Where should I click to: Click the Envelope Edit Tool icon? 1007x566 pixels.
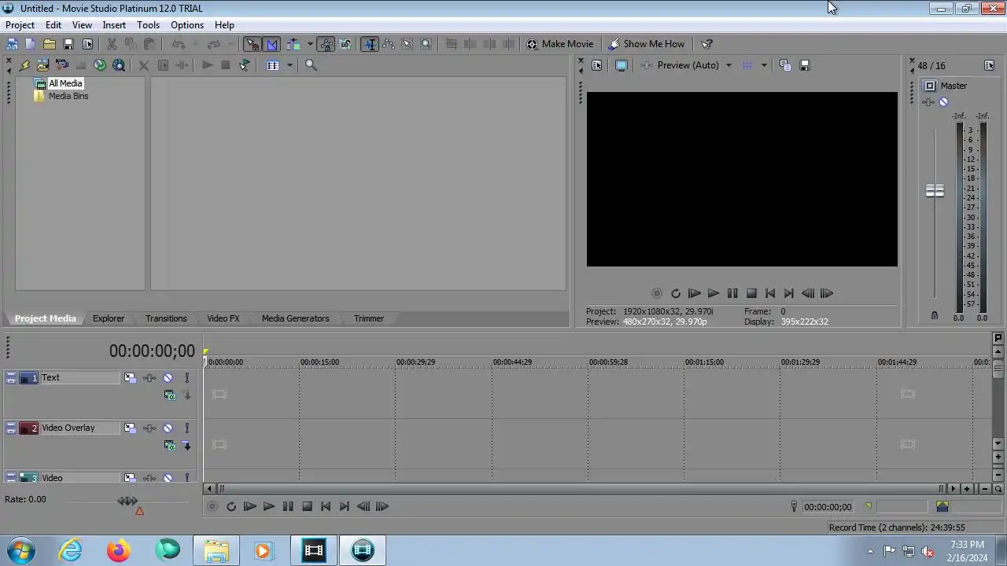389,44
